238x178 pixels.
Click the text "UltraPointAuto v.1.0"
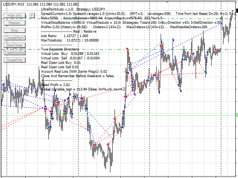click(57, 9)
